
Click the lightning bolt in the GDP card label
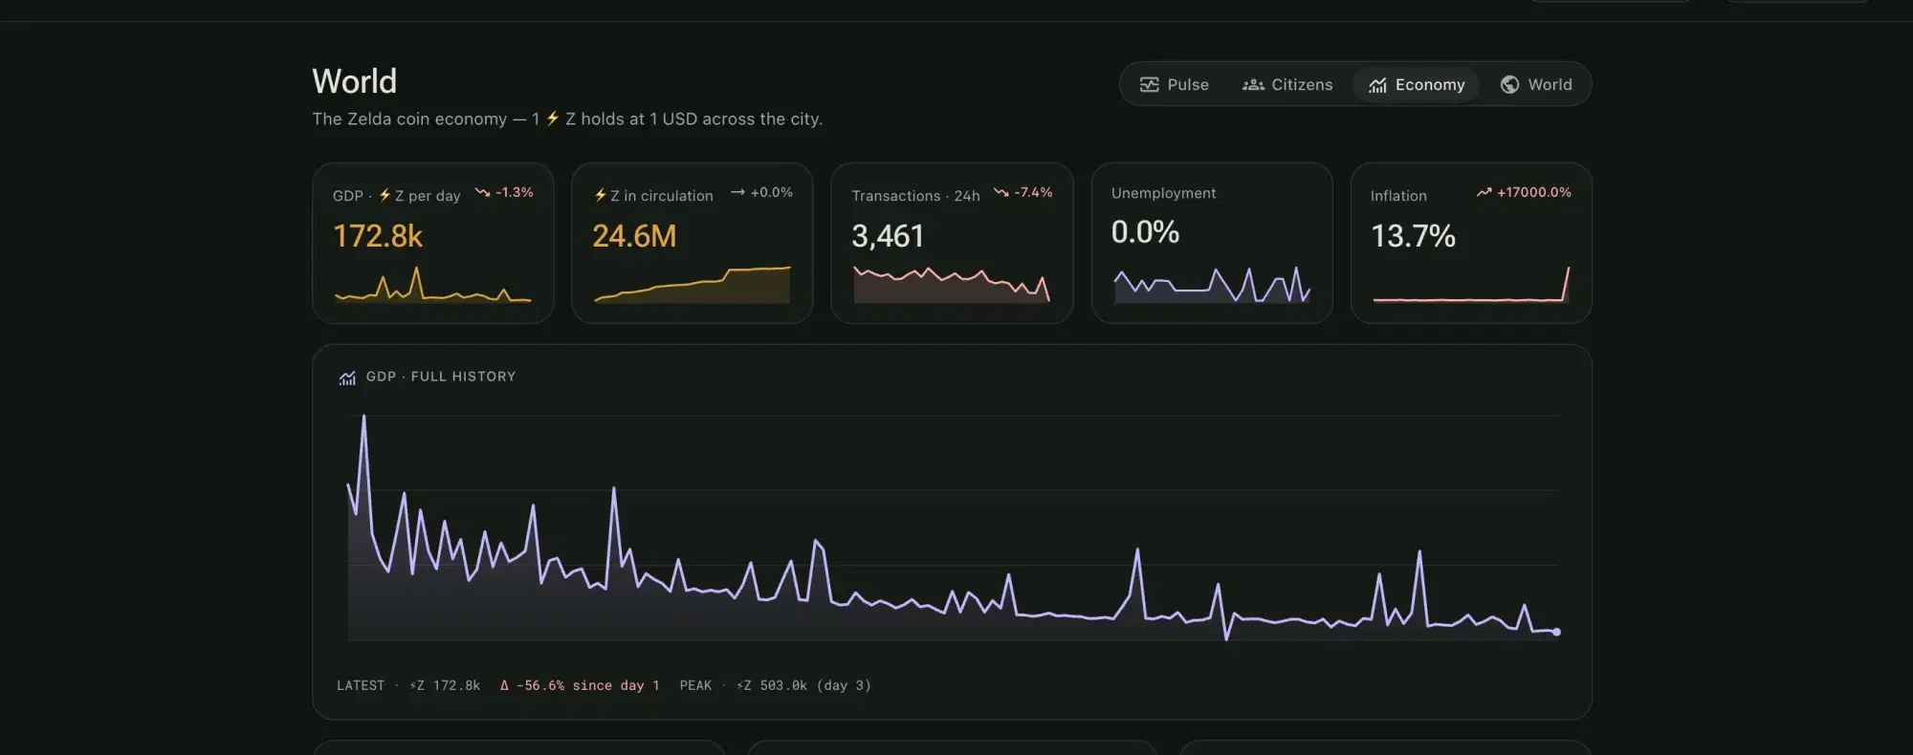coord(385,195)
